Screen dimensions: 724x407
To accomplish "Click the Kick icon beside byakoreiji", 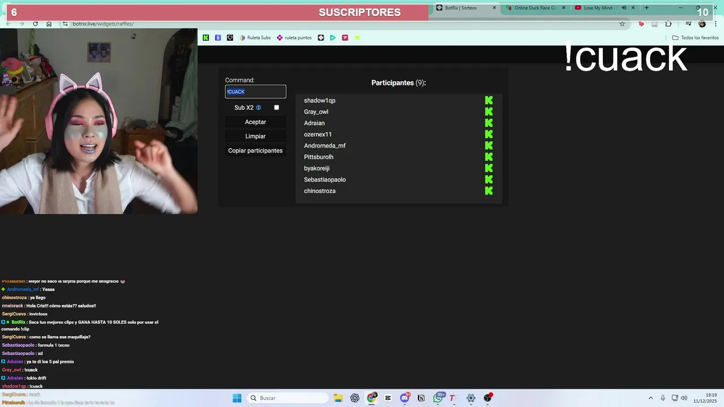I will (489, 168).
